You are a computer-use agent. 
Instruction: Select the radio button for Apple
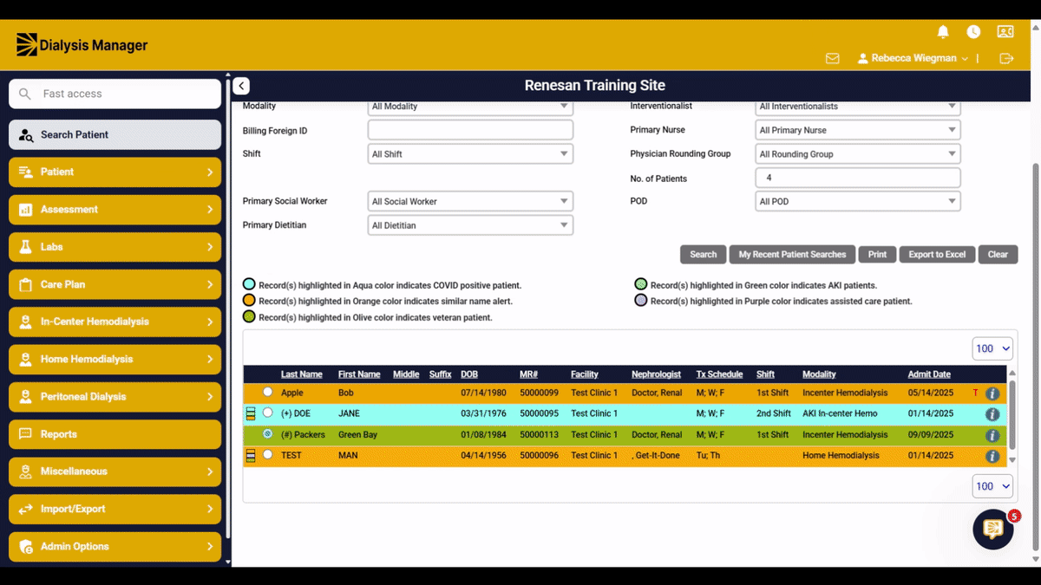click(267, 393)
